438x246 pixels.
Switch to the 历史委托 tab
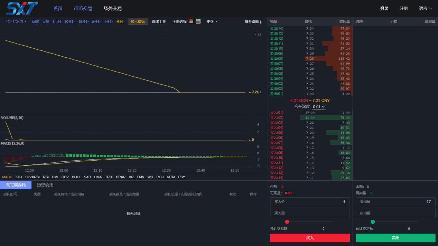(45, 185)
